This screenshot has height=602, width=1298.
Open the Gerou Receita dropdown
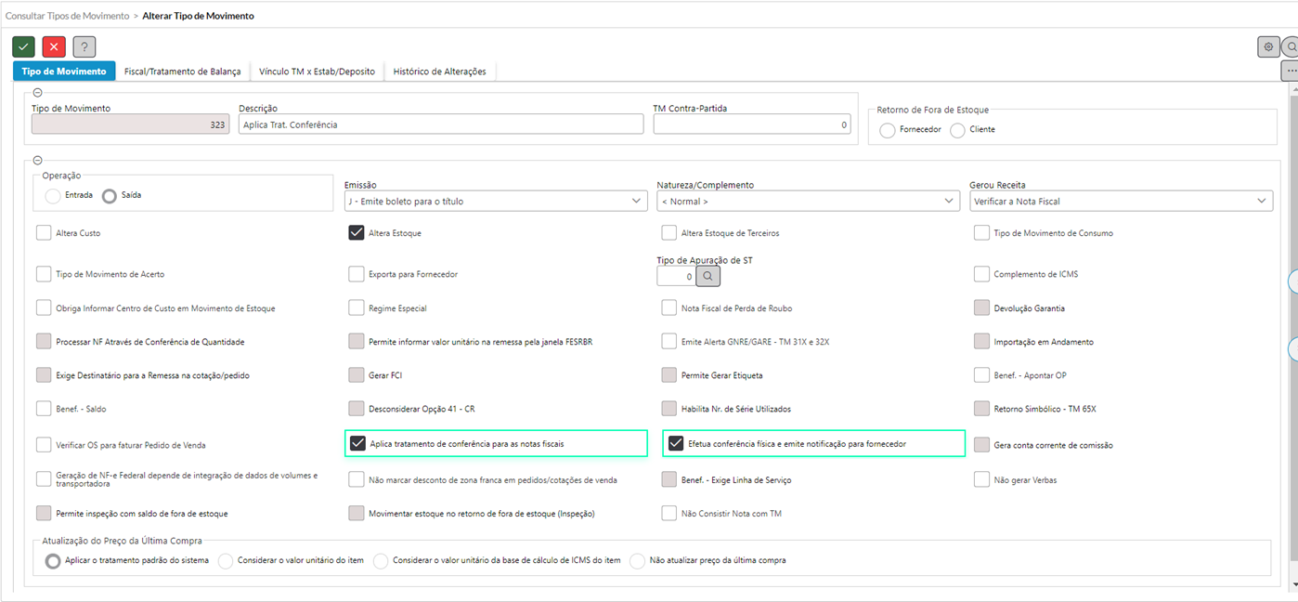pos(1121,201)
